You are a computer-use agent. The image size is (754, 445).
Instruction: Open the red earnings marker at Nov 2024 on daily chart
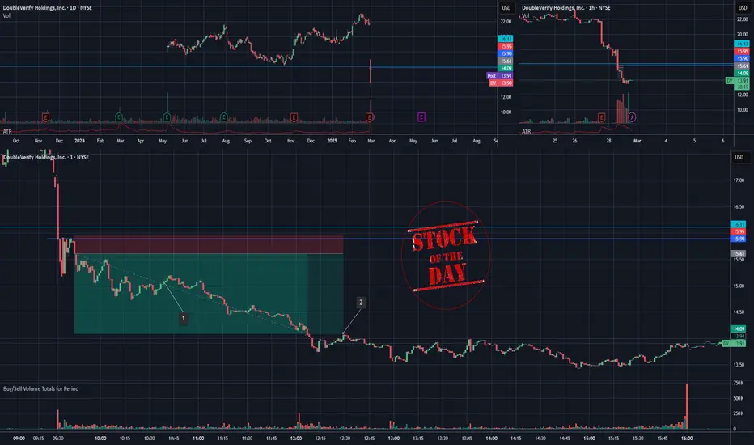pyautogui.click(x=294, y=117)
